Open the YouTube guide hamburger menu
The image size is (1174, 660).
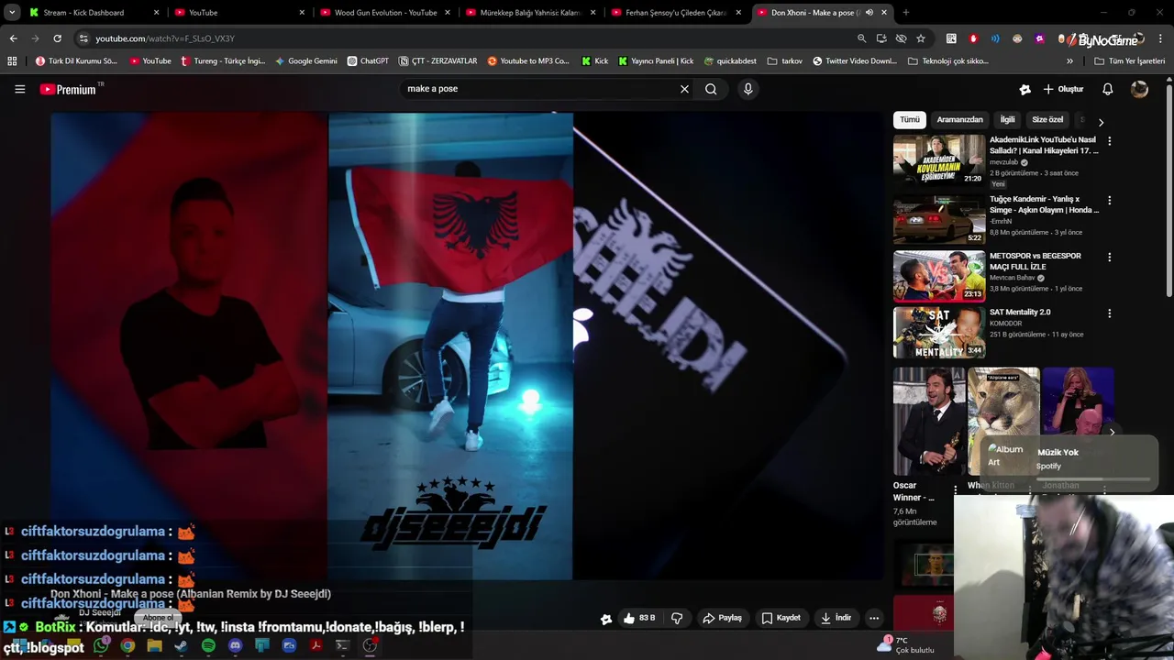coord(19,89)
